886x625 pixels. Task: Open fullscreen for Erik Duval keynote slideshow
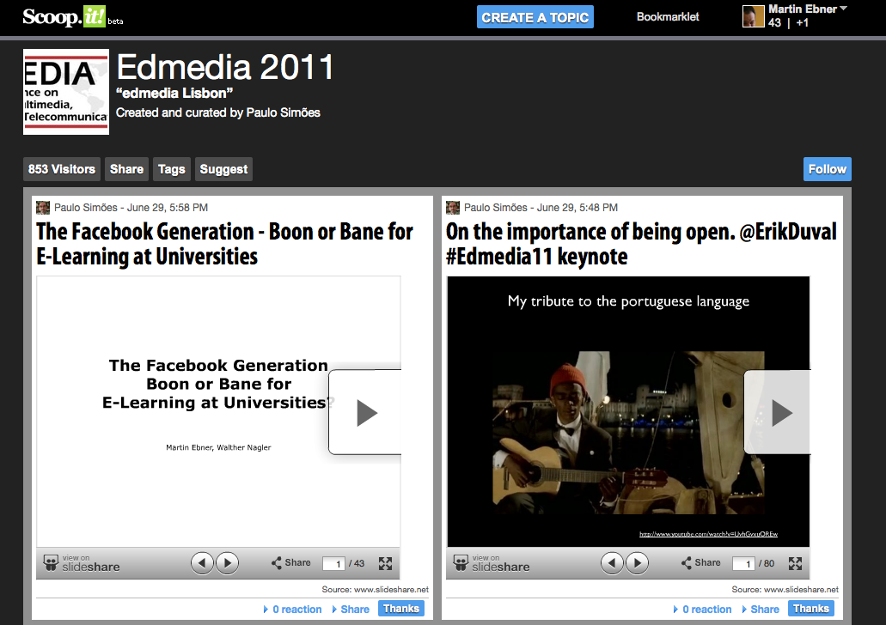point(795,563)
